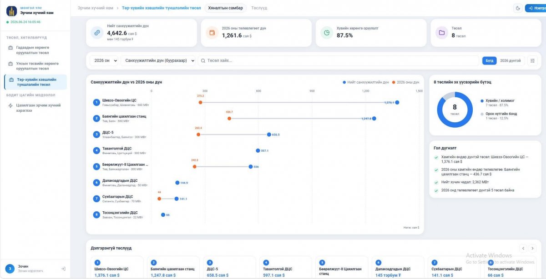Click Нийт санхүүжилтийн дүн card icon
This screenshot has width=546, height=279.
(97, 33)
